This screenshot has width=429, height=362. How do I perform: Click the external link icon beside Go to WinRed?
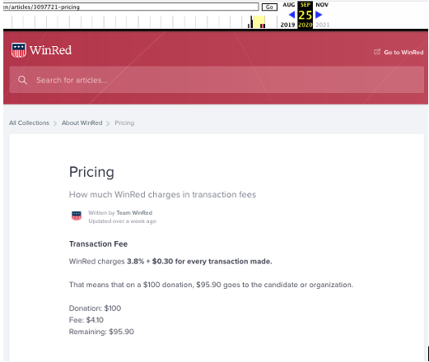tap(377, 52)
